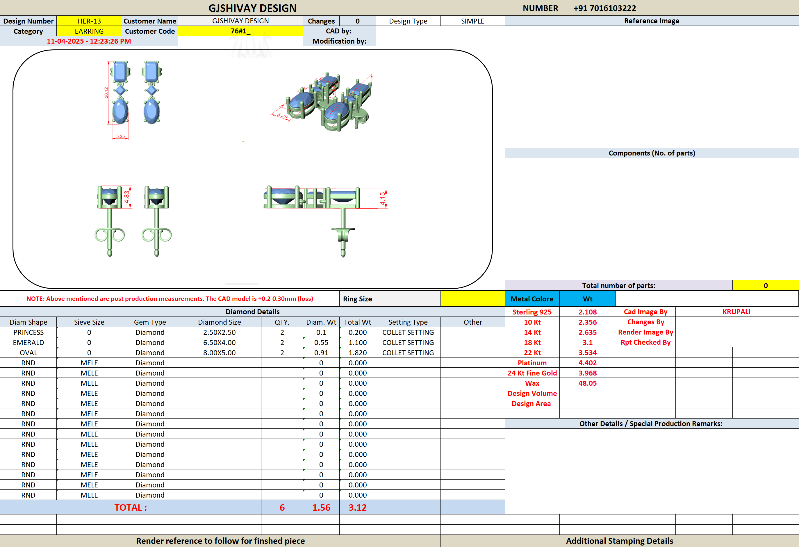
Task: Click the Sterling 925 weight 2.108
Action: coord(588,312)
